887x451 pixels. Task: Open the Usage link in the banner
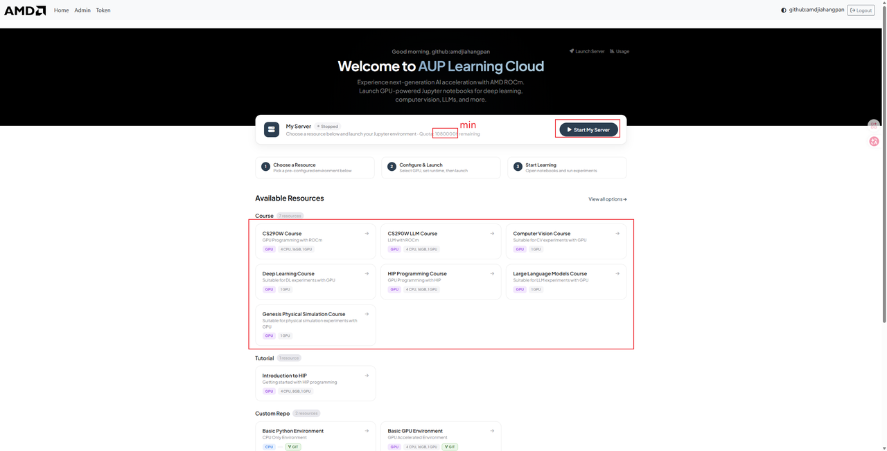(x=620, y=51)
